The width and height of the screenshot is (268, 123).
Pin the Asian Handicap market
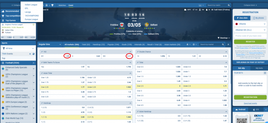point(138,112)
